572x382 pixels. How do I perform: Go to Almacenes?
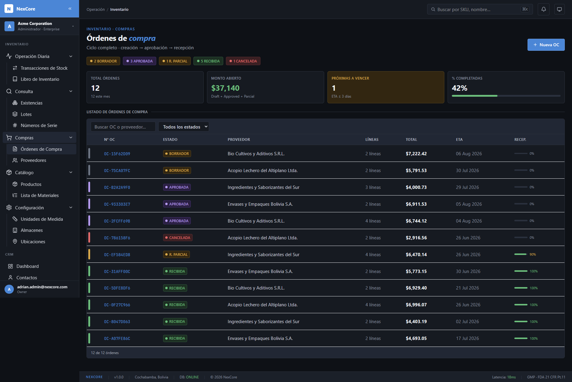41,230
